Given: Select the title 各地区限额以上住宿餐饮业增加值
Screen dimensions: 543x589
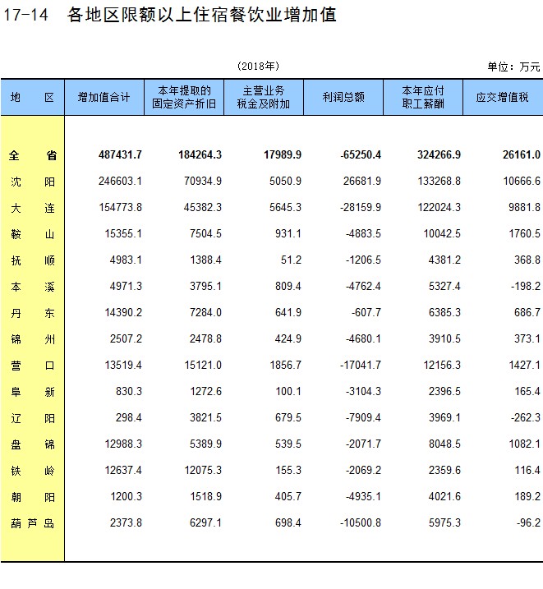Looking at the screenshot, I should coord(201,15).
